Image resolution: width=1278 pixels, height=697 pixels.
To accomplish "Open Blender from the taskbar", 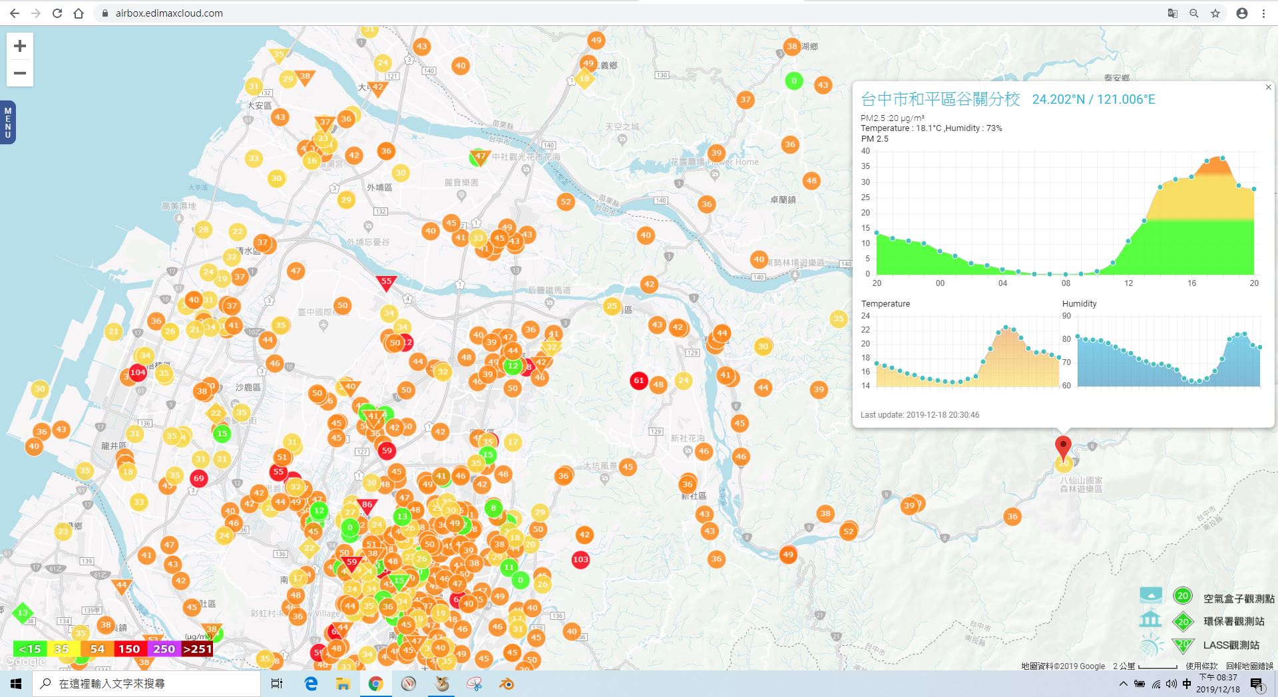I will point(507,684).
